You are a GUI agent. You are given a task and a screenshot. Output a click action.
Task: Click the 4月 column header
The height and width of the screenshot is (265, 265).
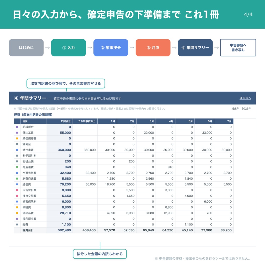[165, 121]
